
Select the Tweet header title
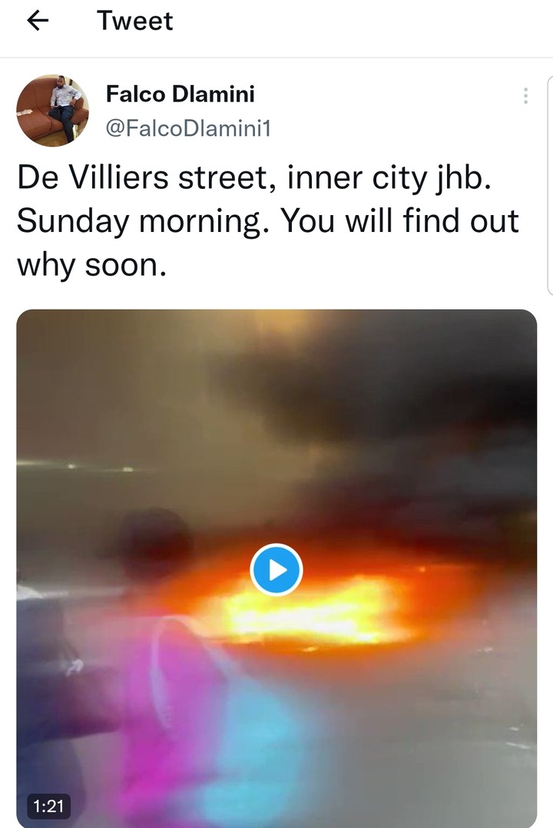coord(134,21)
